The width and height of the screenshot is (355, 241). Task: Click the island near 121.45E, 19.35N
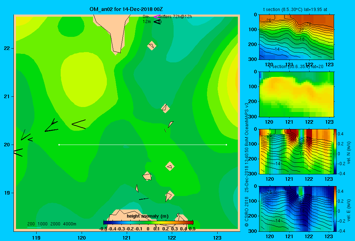[x=147, y=176]
